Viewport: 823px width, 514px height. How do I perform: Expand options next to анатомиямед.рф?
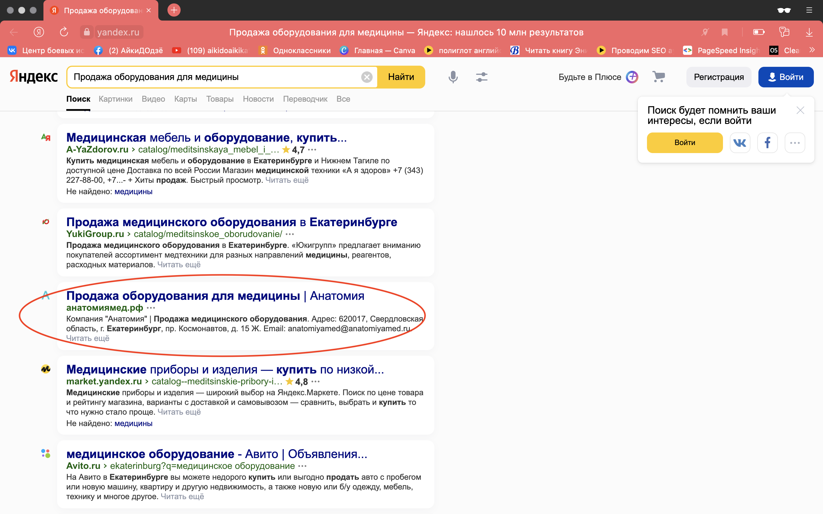pyautogui.click(x=151, y=308)
